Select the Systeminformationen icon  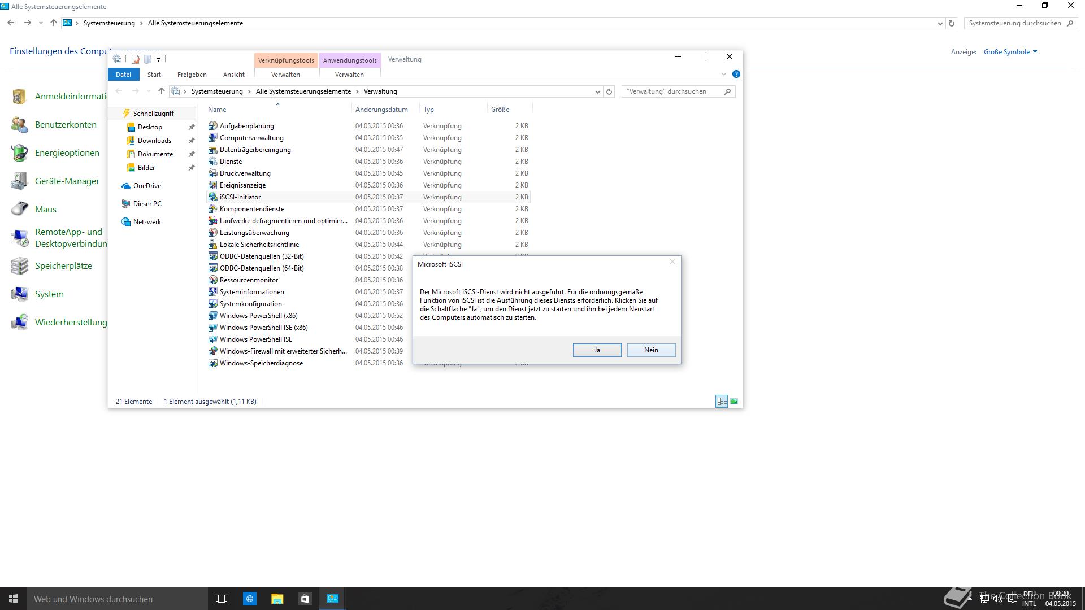click(x=212, y=292)
